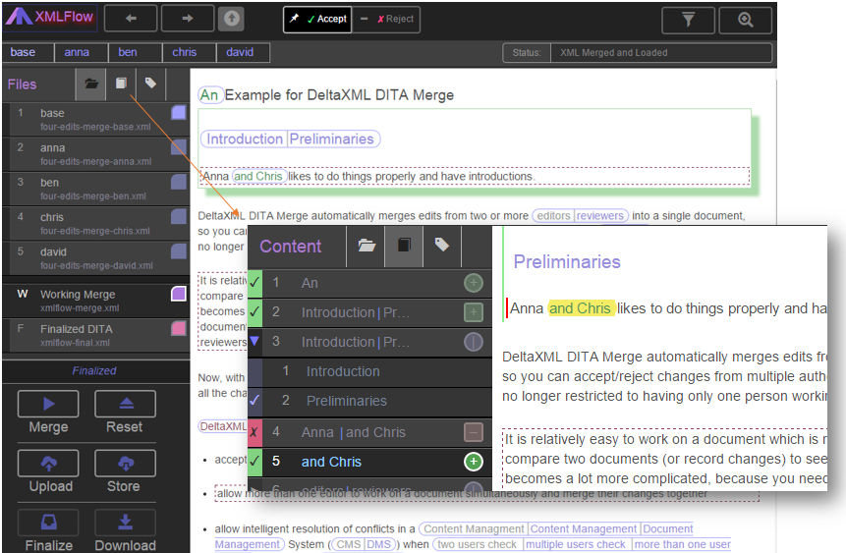846x553 pixels.
Task: Click the back arrow navigation button
Action: click(x=131, y=19)
